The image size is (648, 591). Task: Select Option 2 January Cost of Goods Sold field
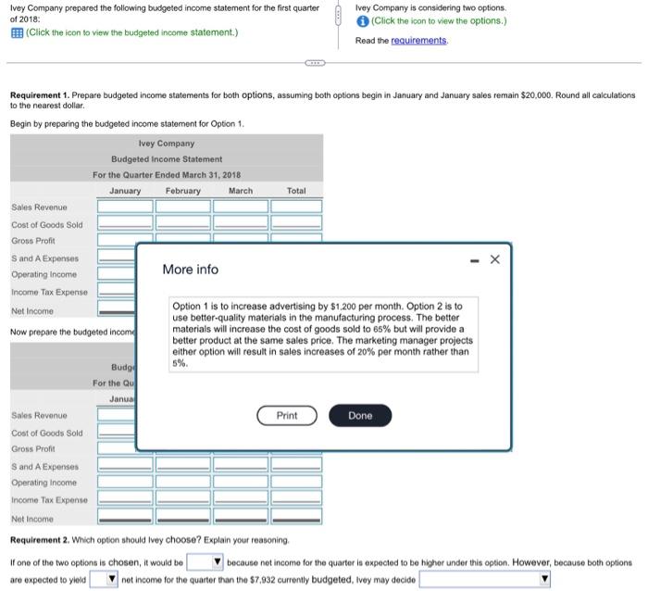point(117,431)
